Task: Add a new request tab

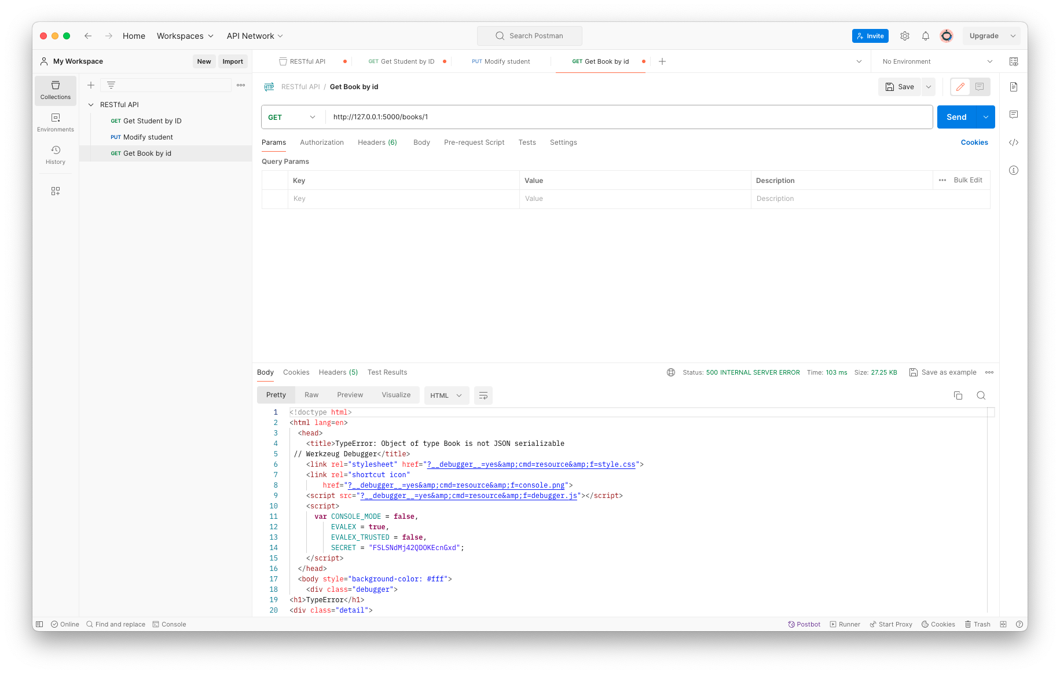Action: [662, 61]
